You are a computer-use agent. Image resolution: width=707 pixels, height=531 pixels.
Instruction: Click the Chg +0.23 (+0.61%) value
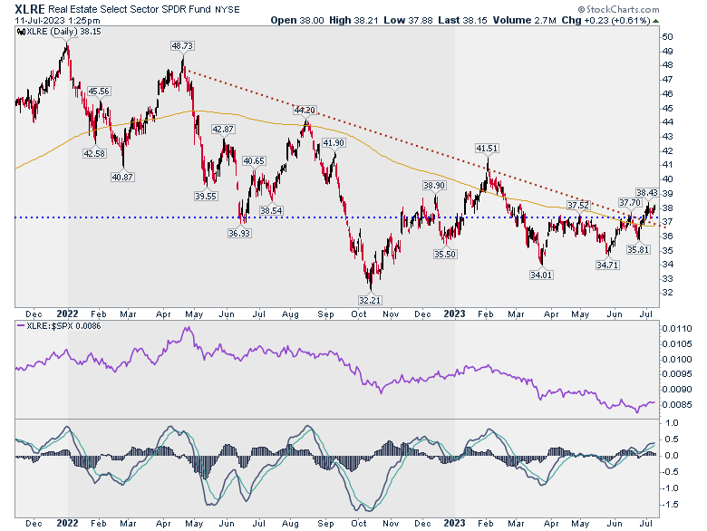coord(606,20)
